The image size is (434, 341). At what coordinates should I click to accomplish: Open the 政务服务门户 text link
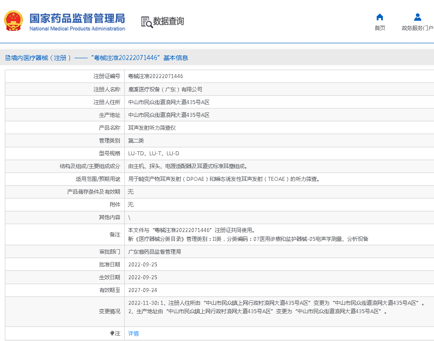point(417,28)
